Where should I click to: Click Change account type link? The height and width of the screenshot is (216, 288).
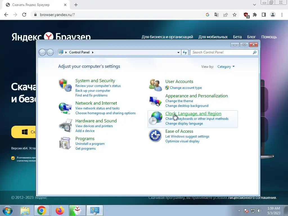pyautogui.click(x=186, y=88)
